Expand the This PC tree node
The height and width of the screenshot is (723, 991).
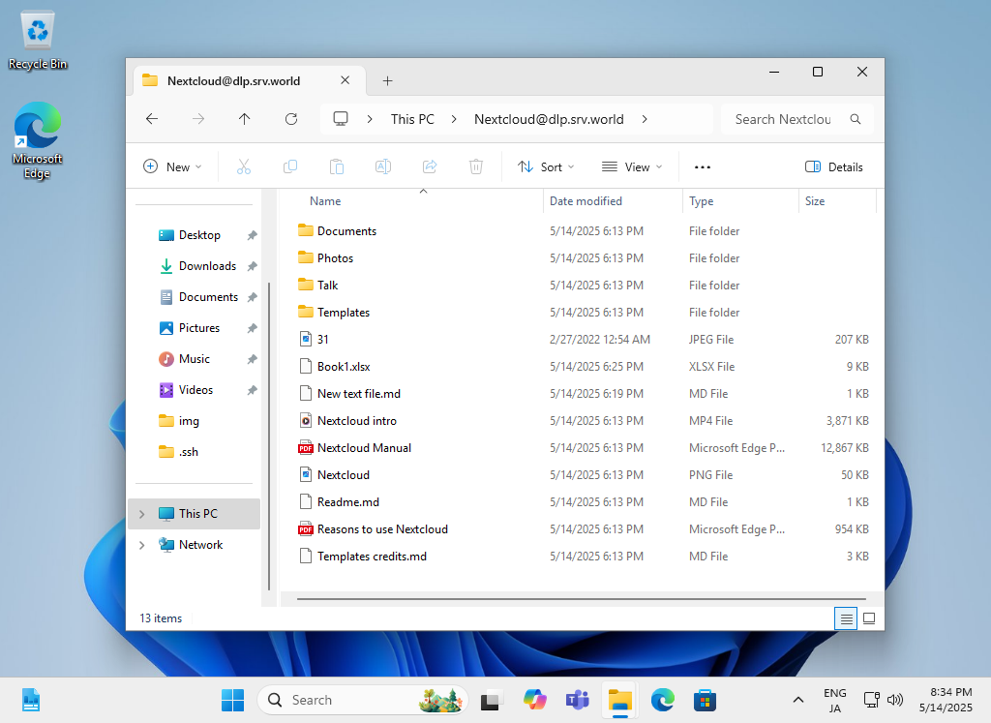click(x=142, y=514)
